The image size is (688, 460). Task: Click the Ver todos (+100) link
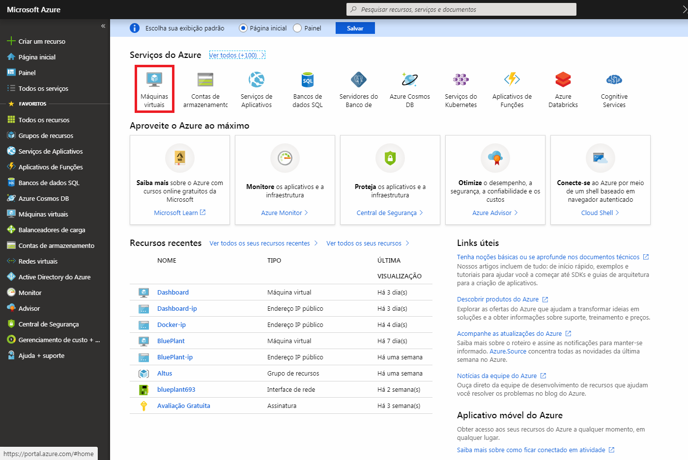pyautogui.click(x=237, y=55)
